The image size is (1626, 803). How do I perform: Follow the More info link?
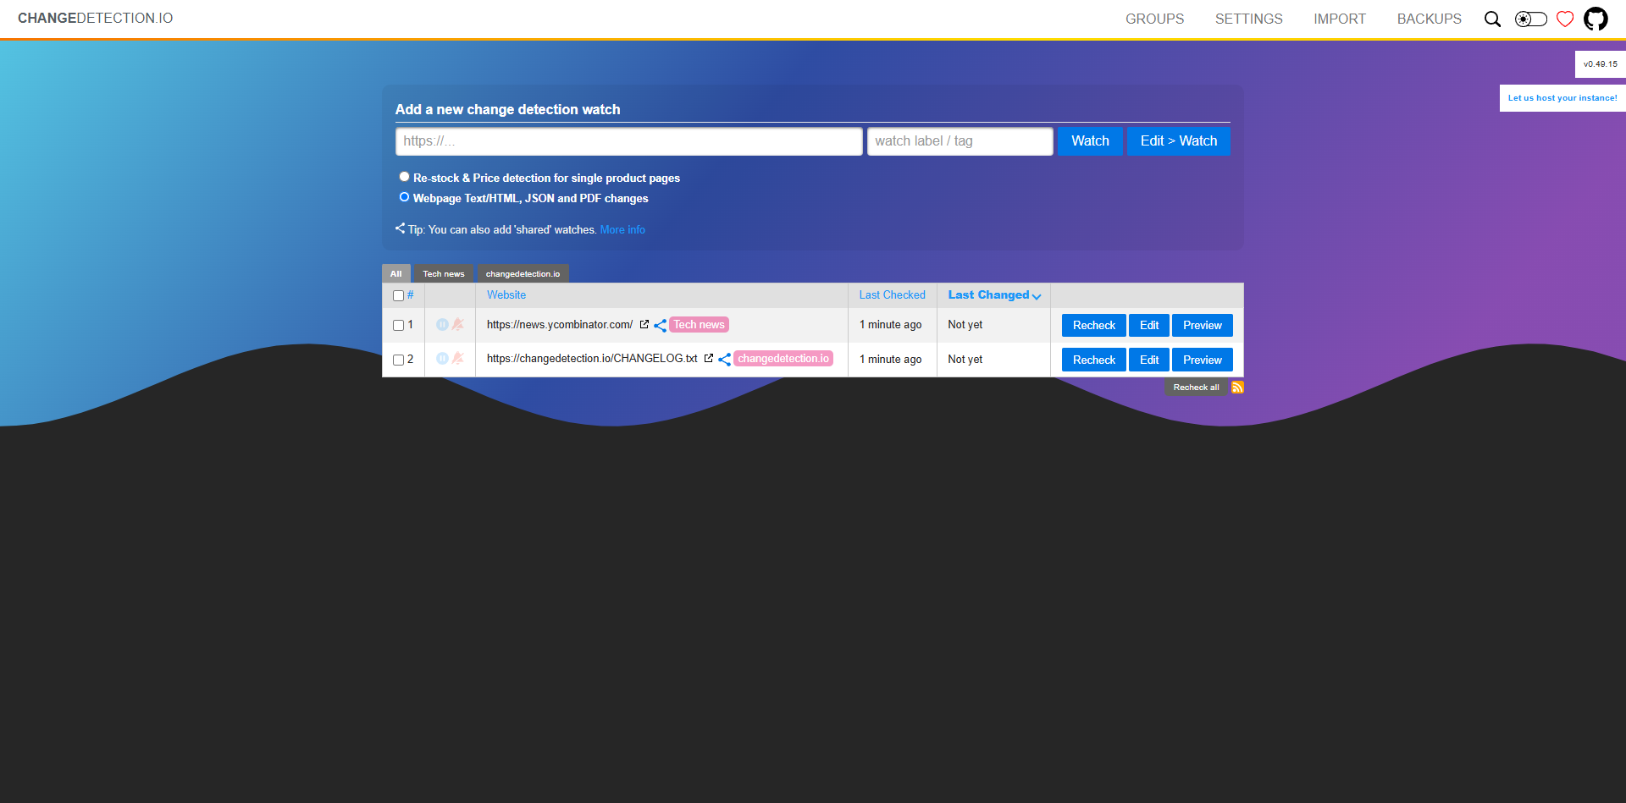(x=622, y=230)
